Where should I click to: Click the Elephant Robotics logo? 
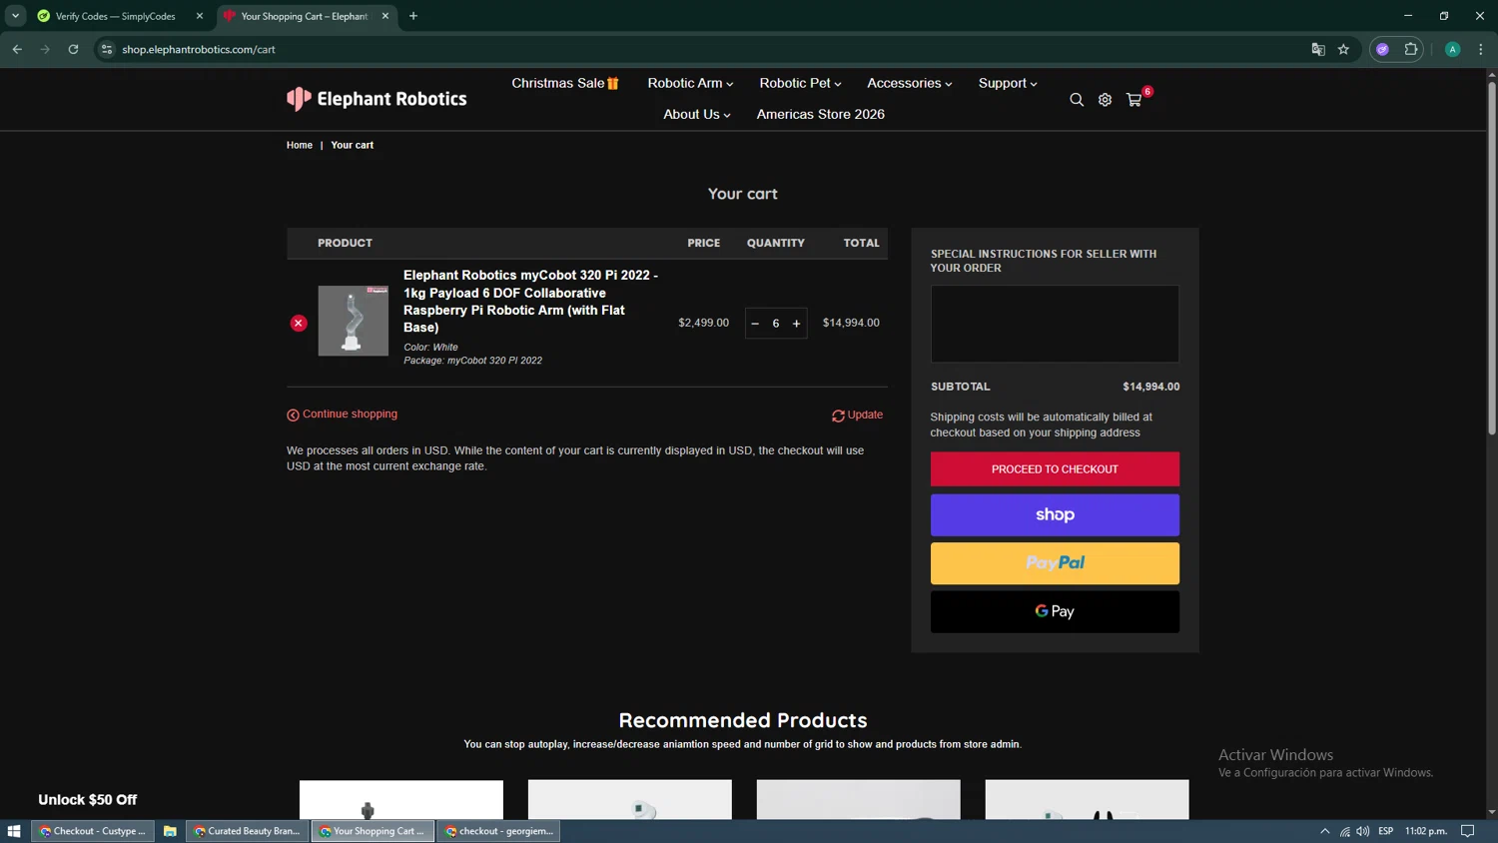pos(376,99)
